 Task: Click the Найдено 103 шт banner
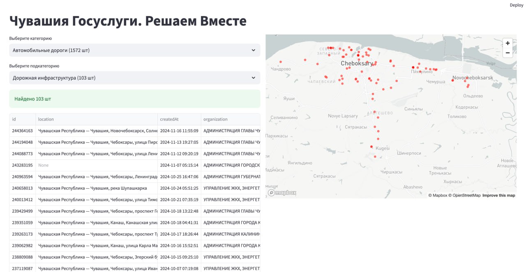coord(134,98)
